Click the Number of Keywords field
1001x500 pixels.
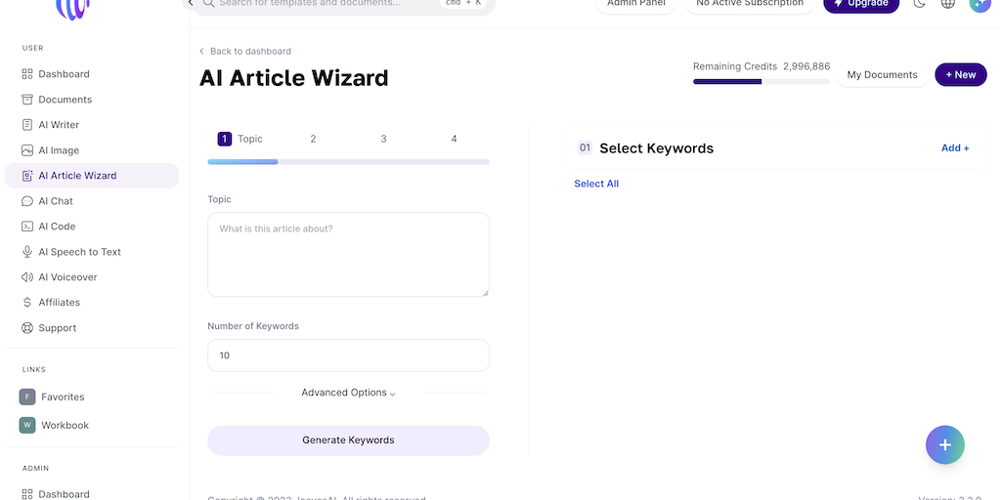tap(348, 355)
